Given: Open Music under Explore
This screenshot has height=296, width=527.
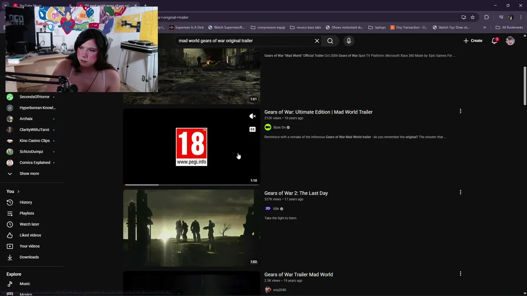Looking at the screenshot, I should pos(25,284).
